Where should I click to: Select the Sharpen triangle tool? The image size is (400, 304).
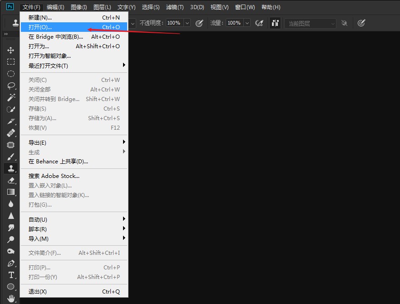click(11, 216)
